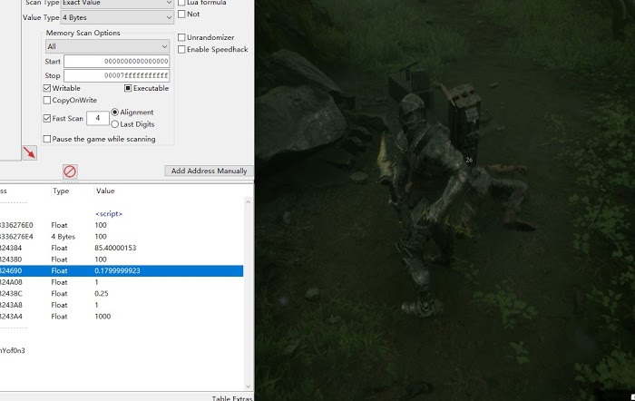The image size is (635, 401).
Task: Toggle the Writable checkbox
Action: coord(47,88)
